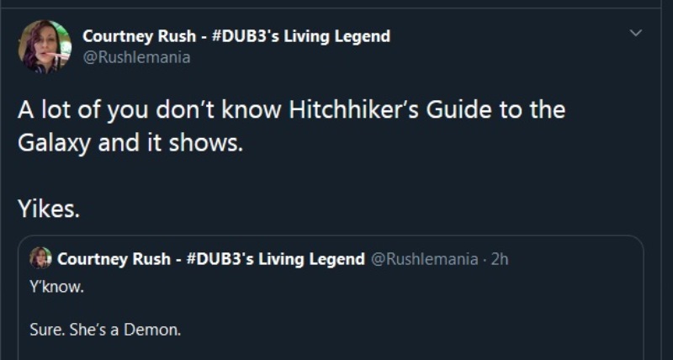Expand the tweet options chevron
The image size is (673, 360).
(635, 33)
